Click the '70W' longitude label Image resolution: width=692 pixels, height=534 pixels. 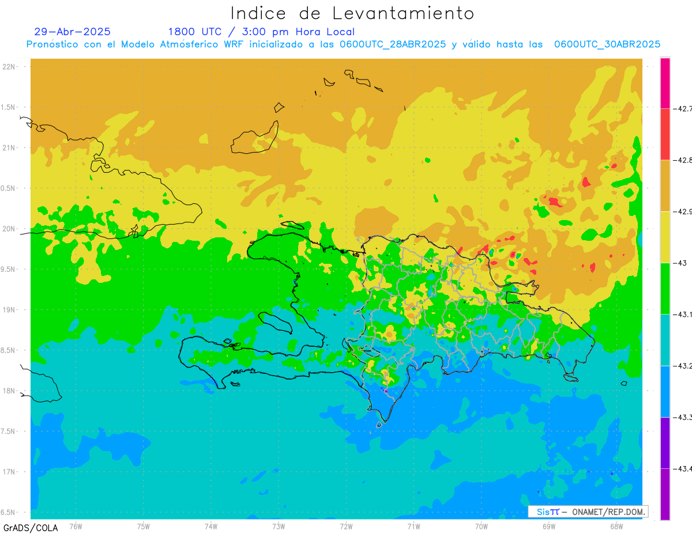[x=482, y=527]
